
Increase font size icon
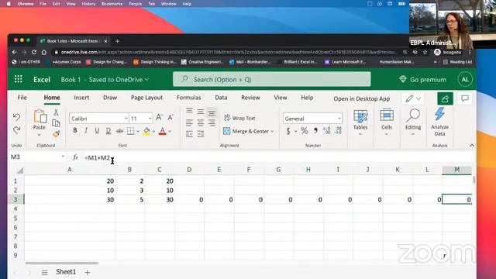pyautogui.click(x=159, y=117)
